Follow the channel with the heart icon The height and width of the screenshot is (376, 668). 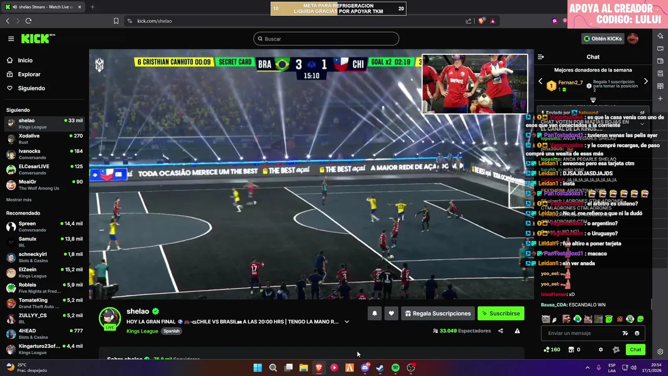pyautogui.click(x=391, y=313)
